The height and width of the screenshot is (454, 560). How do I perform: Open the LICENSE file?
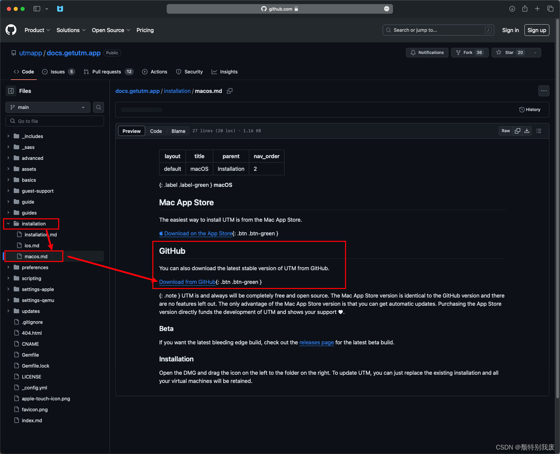(31, 377)
